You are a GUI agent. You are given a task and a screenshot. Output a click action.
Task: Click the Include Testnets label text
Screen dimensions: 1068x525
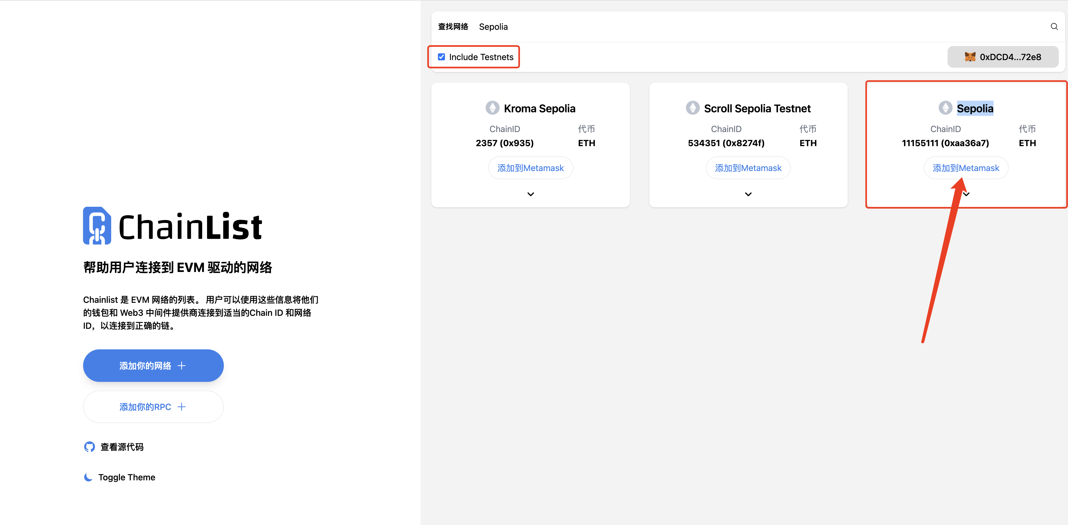[481, 57]
